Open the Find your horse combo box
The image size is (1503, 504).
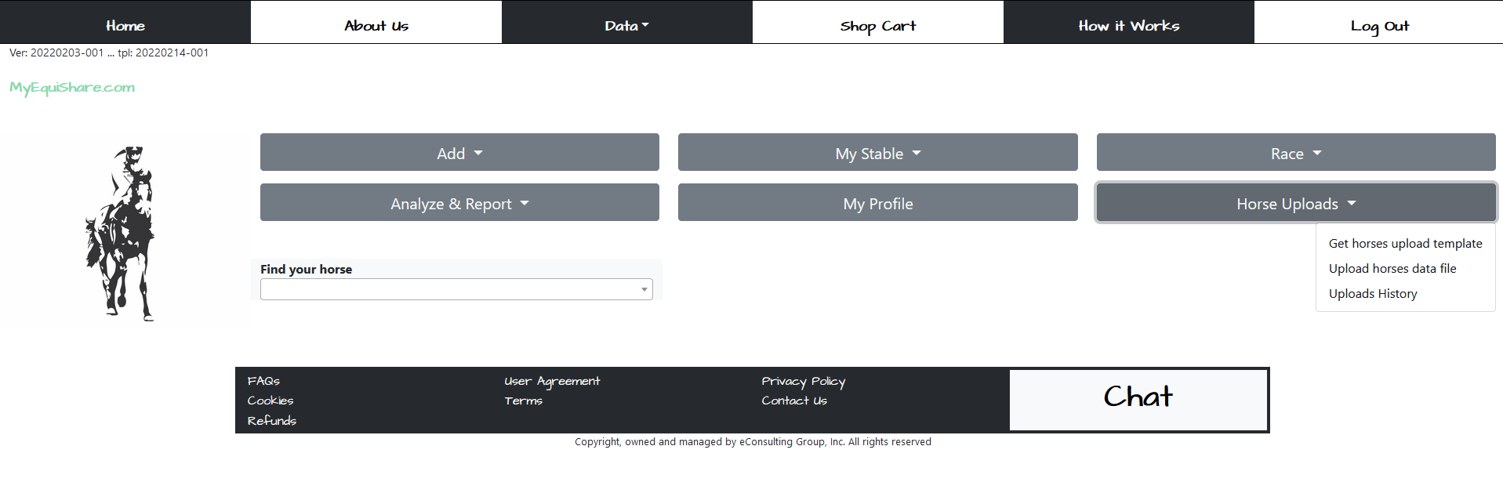tap(456, 289)
